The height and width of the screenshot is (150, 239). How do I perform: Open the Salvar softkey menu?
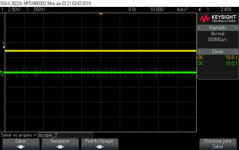pos(21,144)
